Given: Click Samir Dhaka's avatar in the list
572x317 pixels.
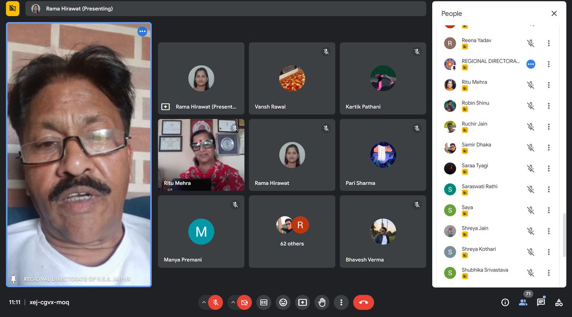Looking at the screenshot, I should tap(450, 148).
